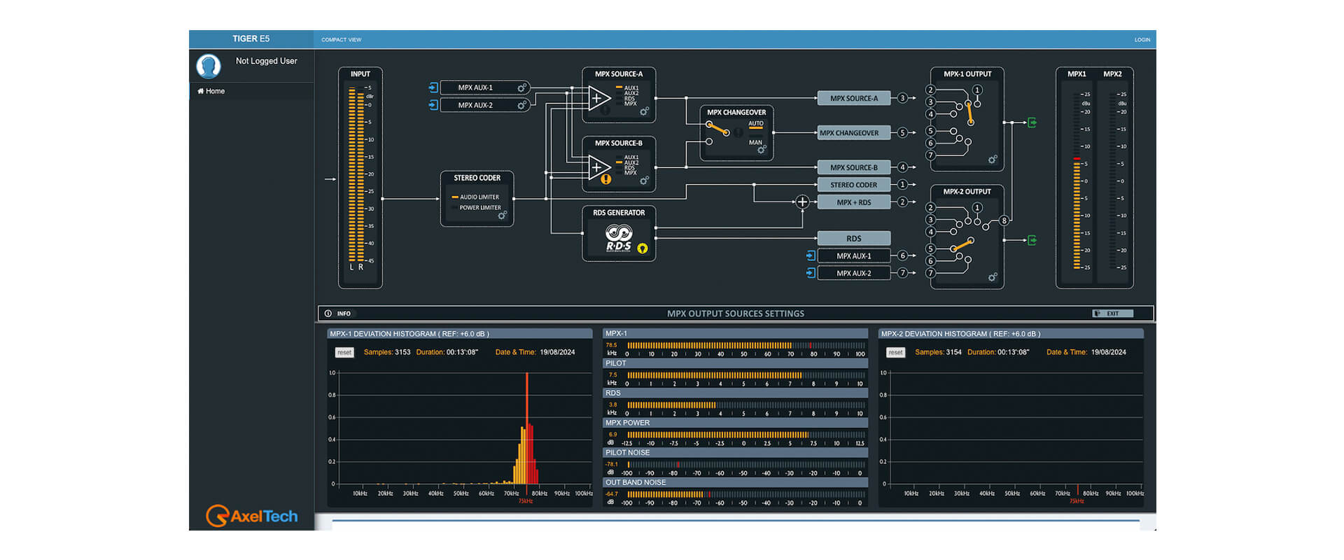The image size is (1344, 560).
Task: Click the RDS Generator lightbulb icon
Action: click(x=643, y=248)
